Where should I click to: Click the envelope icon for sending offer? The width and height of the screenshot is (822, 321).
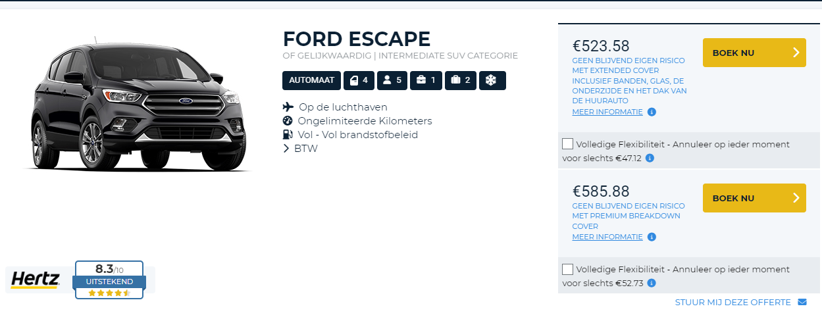[x=802, y=302]
